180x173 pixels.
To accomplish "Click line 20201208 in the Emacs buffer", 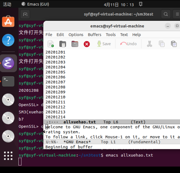I will tap(55, 87).
